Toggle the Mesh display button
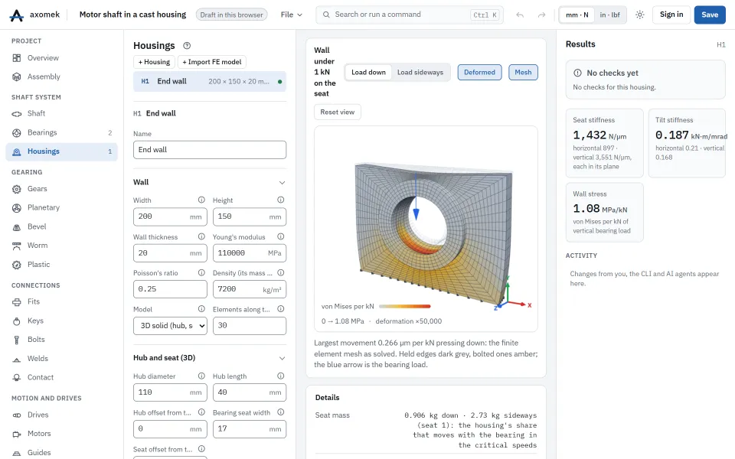The image size is (735, 459). pos(523,72)
